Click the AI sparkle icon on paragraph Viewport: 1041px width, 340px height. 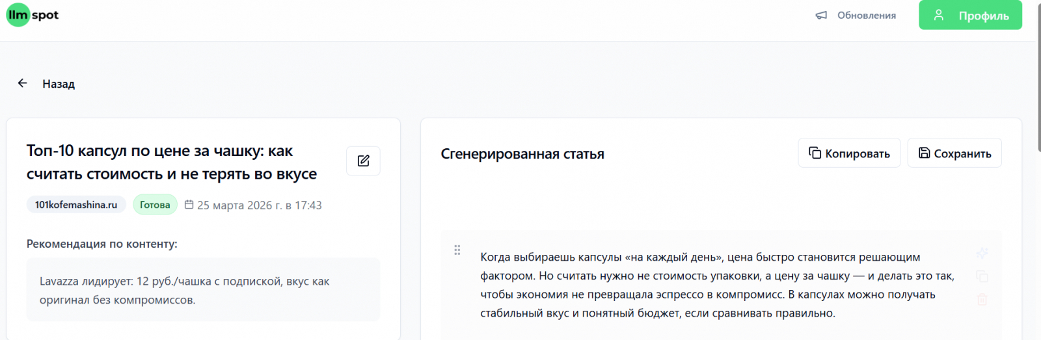click(982, 253)
